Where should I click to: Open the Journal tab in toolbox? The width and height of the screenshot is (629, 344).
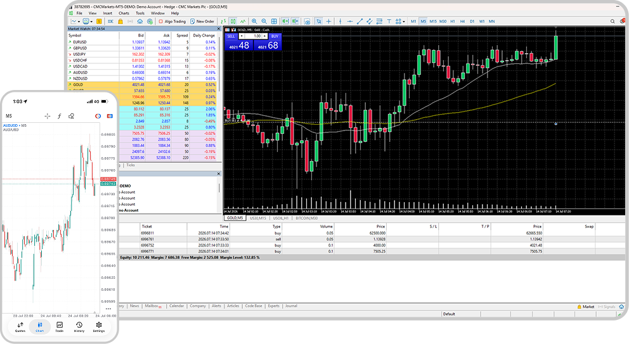tap(291, 306)
